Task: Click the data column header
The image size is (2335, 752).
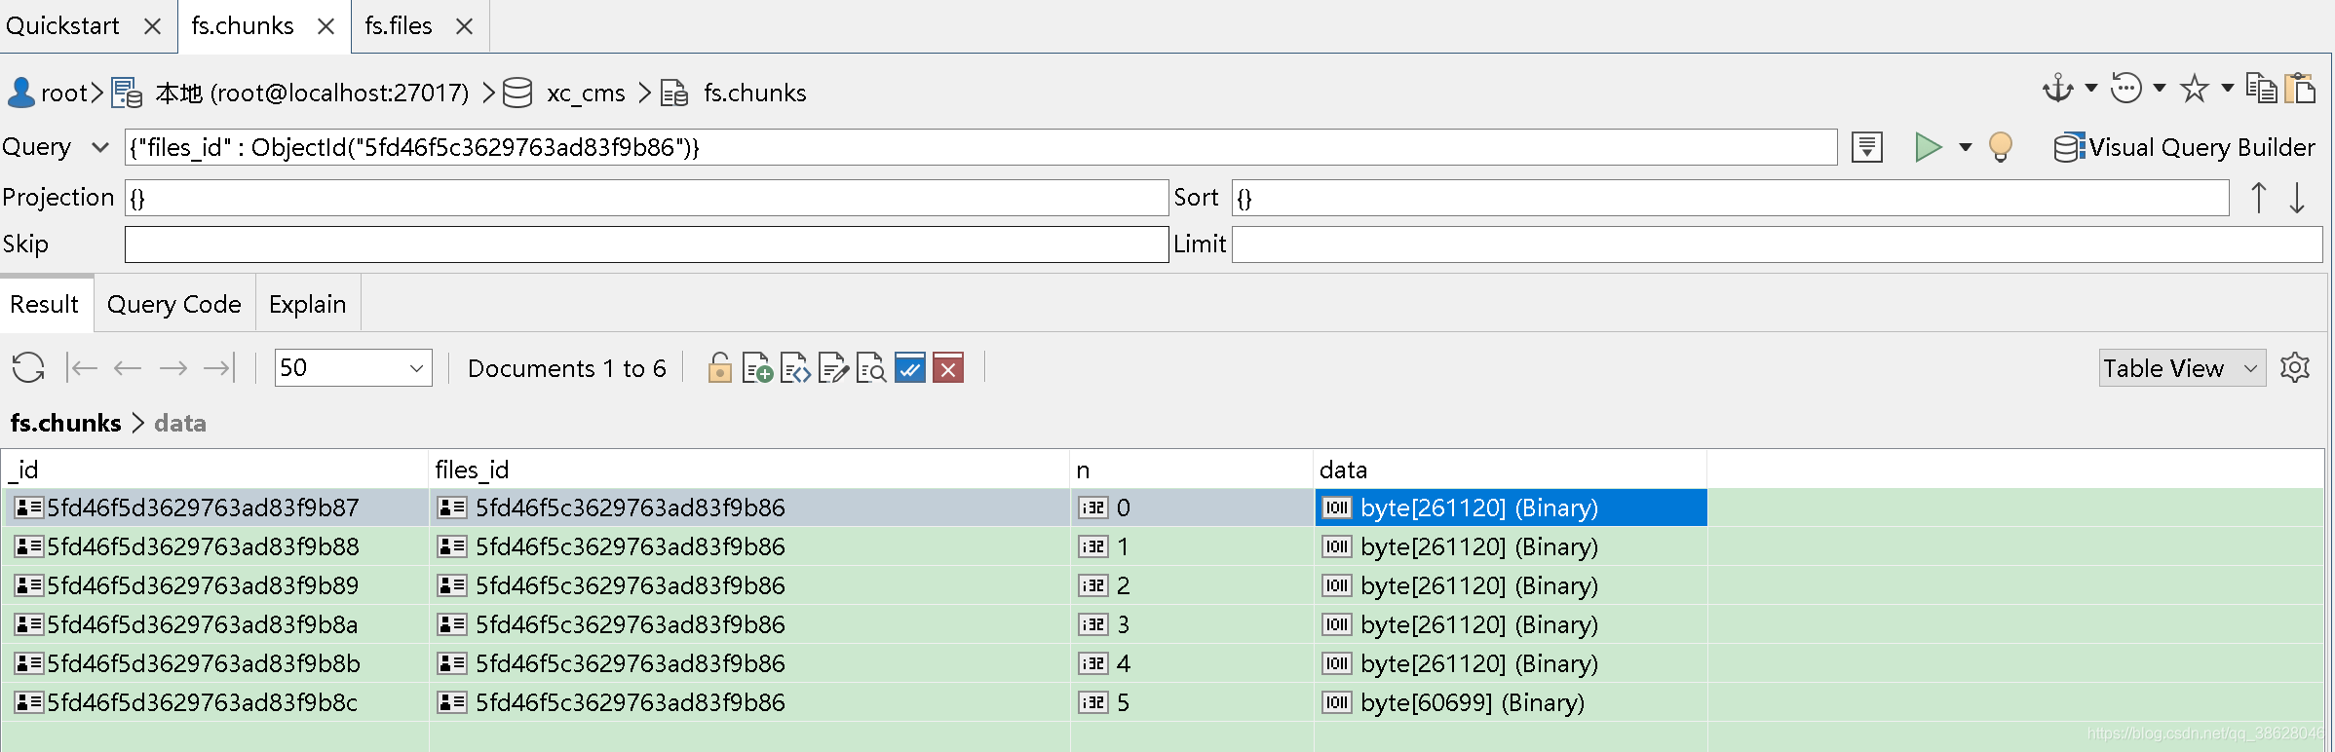Action: point(1511,470)
